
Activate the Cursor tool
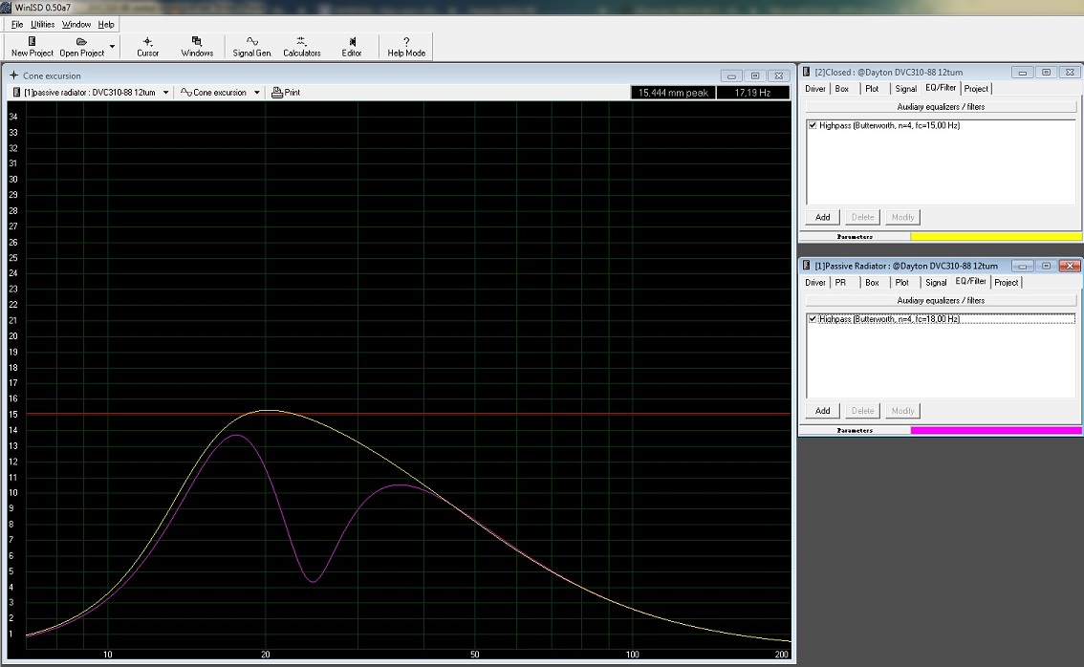click(147, 47)
